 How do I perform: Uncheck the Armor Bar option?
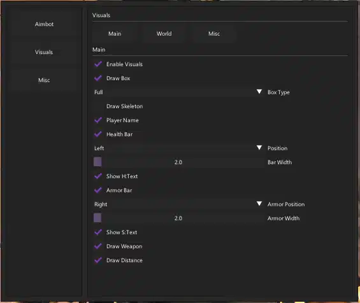click(x=98, y=190)
